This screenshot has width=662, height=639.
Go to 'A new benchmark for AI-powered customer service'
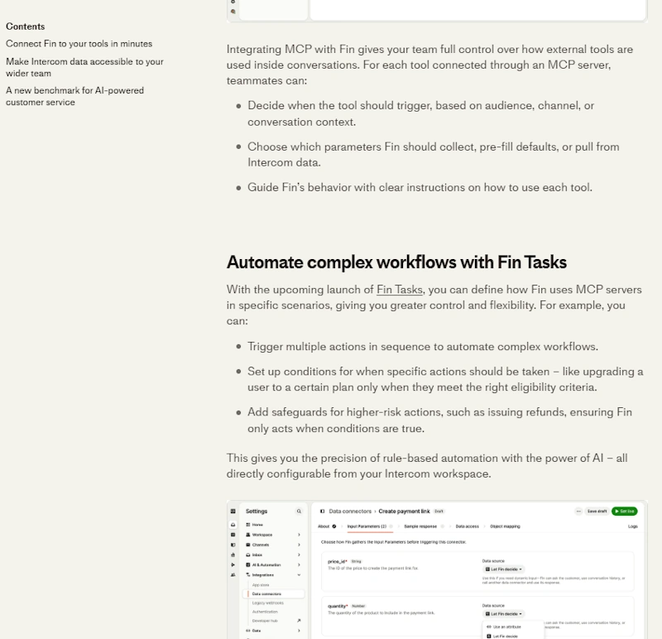tap(74, 96)
